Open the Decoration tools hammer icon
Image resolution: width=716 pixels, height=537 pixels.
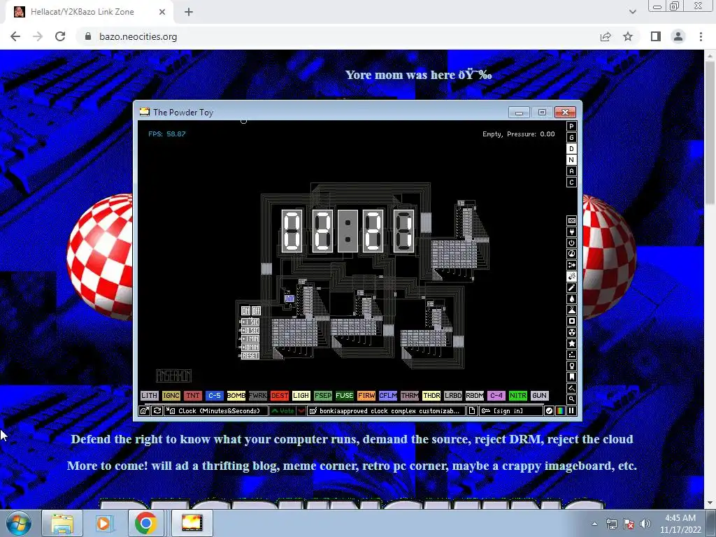coord(571,388)
